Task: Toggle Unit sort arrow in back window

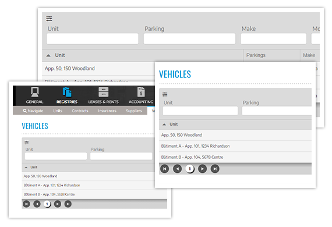Action: [48, 55]
